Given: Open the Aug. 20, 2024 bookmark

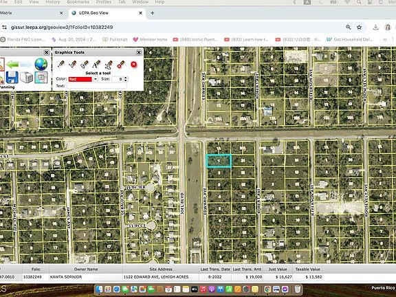Looking at the screenshot, I should click(x=74, y=39).
